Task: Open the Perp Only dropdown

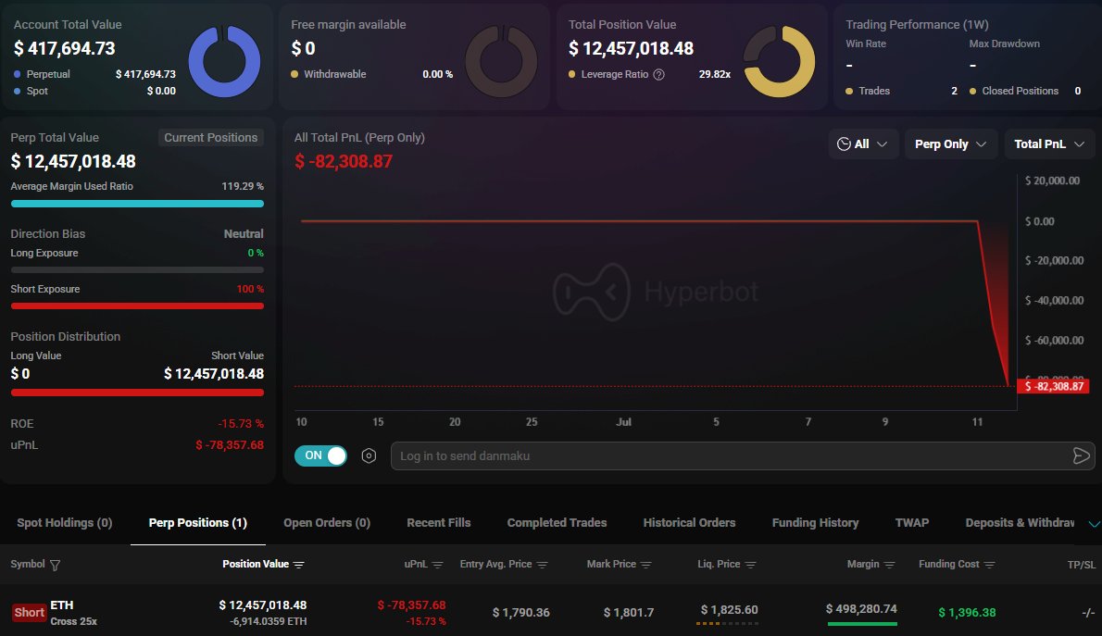Action: (x=950, y=144)
